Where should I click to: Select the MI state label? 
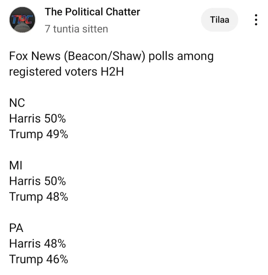(16, 166)
